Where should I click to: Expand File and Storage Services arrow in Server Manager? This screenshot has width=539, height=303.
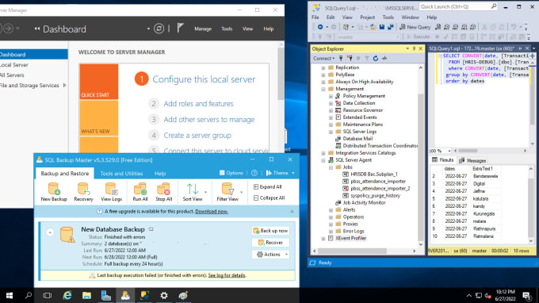tap(65, 86)
